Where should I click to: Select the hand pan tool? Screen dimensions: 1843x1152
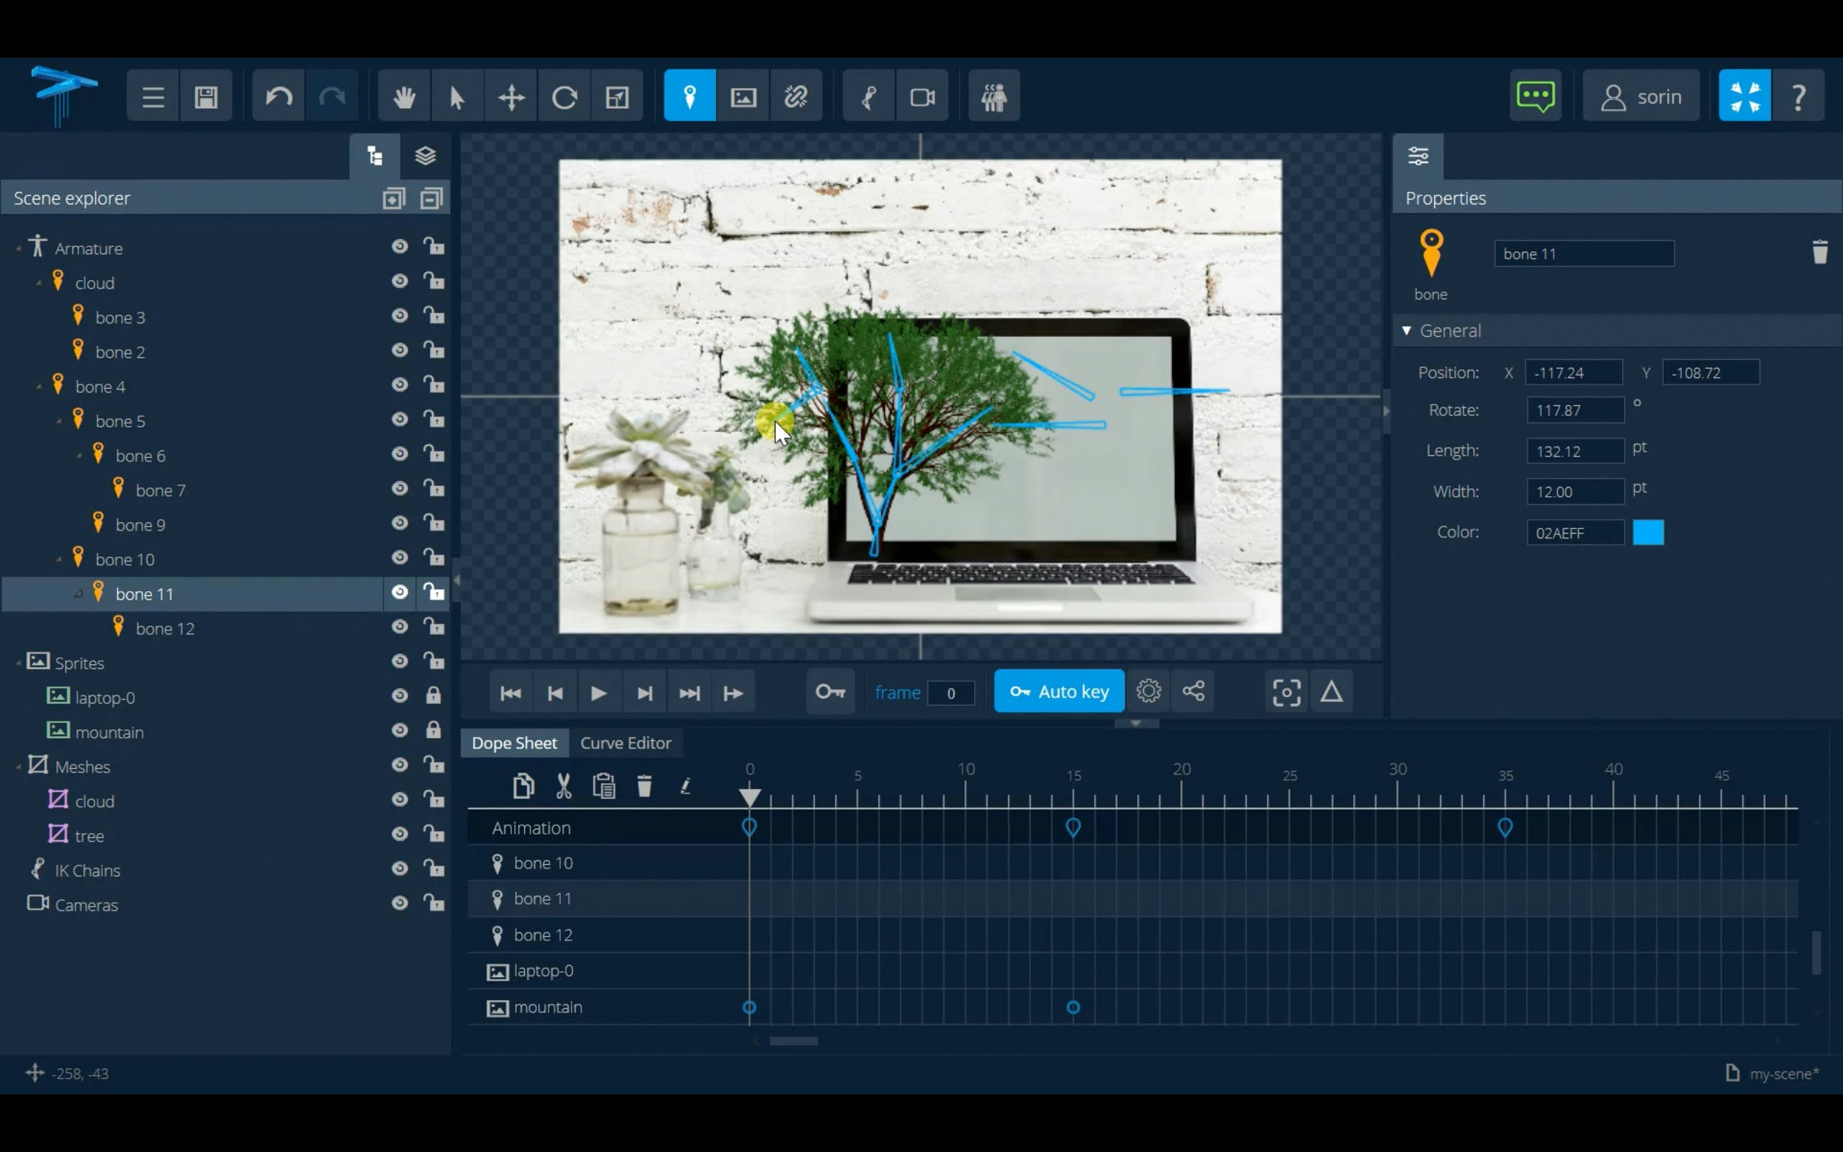405,96
